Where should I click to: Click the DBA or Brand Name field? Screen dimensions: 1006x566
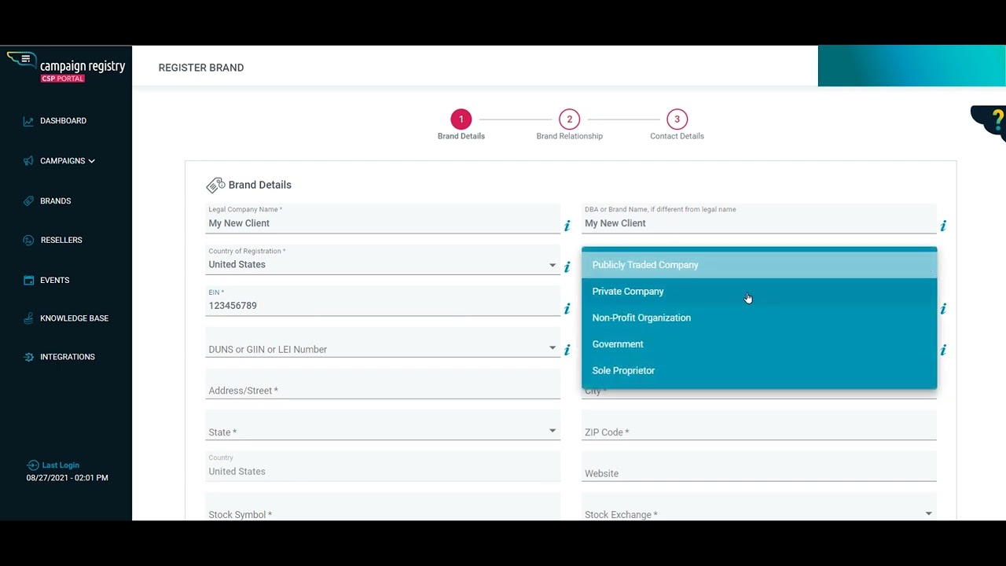pyautogui.click(x=759, y=219)
